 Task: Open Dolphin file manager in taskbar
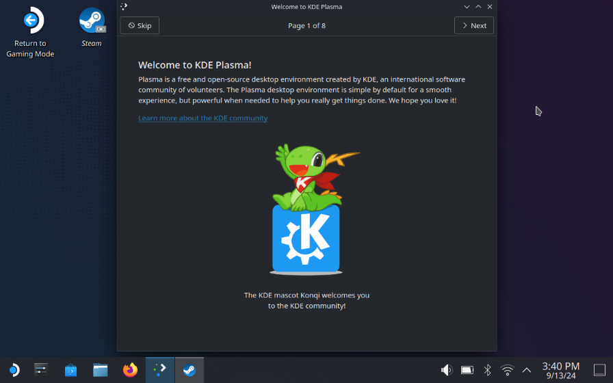point(101,370)
